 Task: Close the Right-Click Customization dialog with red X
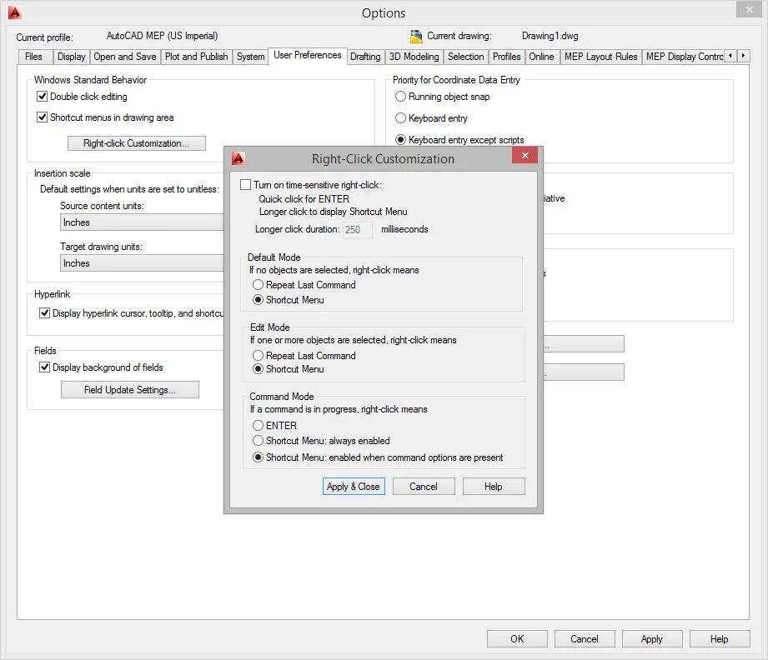[x=525, y=155]
